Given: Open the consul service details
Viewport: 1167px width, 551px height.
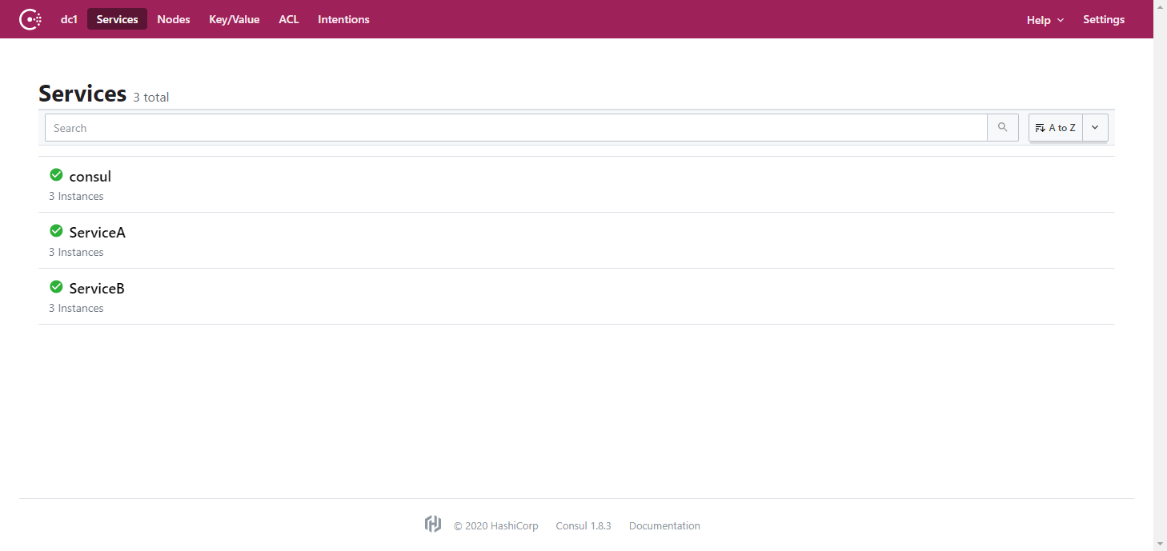Looking at the screenshot, I should pos(90,177).
